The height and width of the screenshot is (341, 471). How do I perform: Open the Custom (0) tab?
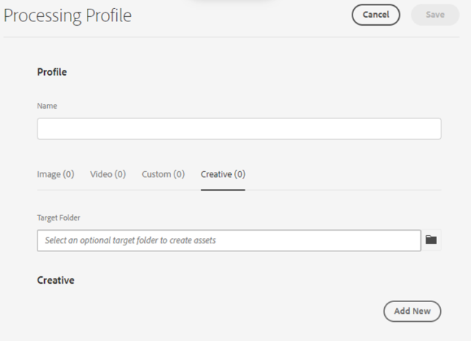click(163, 174)
